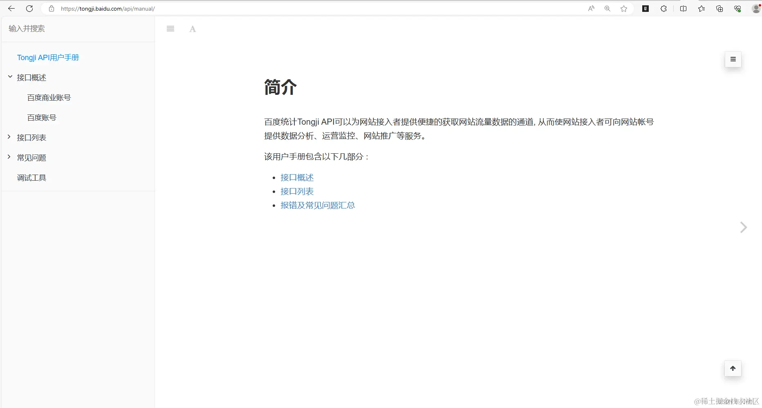The height and width of the screenshot is (408, 762).
Task: Open the split screen icon
Action: [x=683, y=8]
